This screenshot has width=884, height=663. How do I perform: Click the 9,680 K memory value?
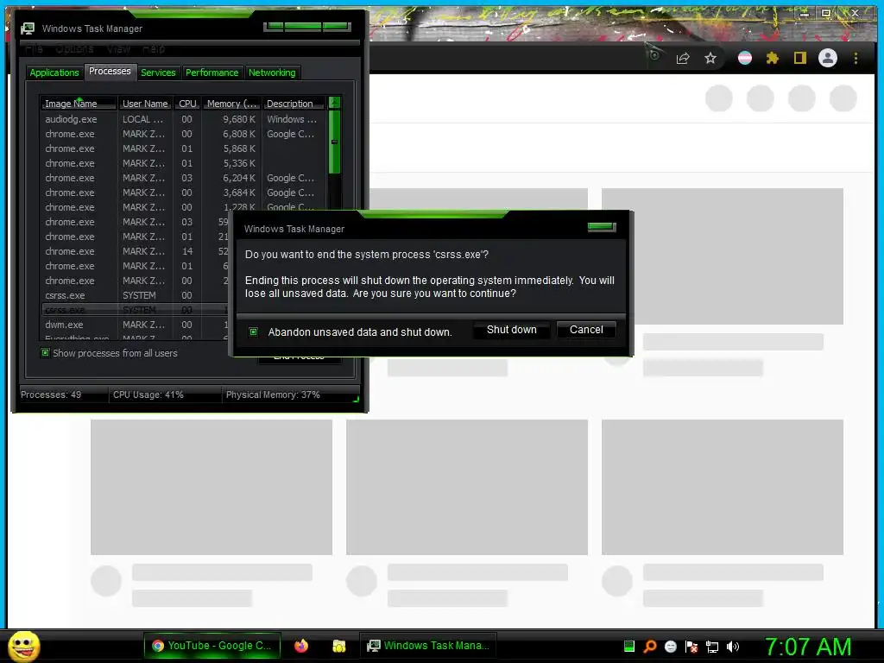[x=239, y=119]
